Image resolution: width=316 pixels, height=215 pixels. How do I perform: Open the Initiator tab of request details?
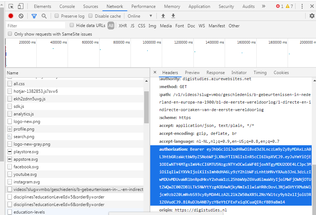(239, 73)
